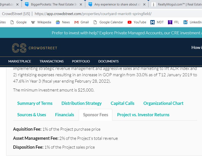The height and width of the screenshot is (162, 202).
Task: Select the Organizational Chart tab
Action: click(163, 103)
